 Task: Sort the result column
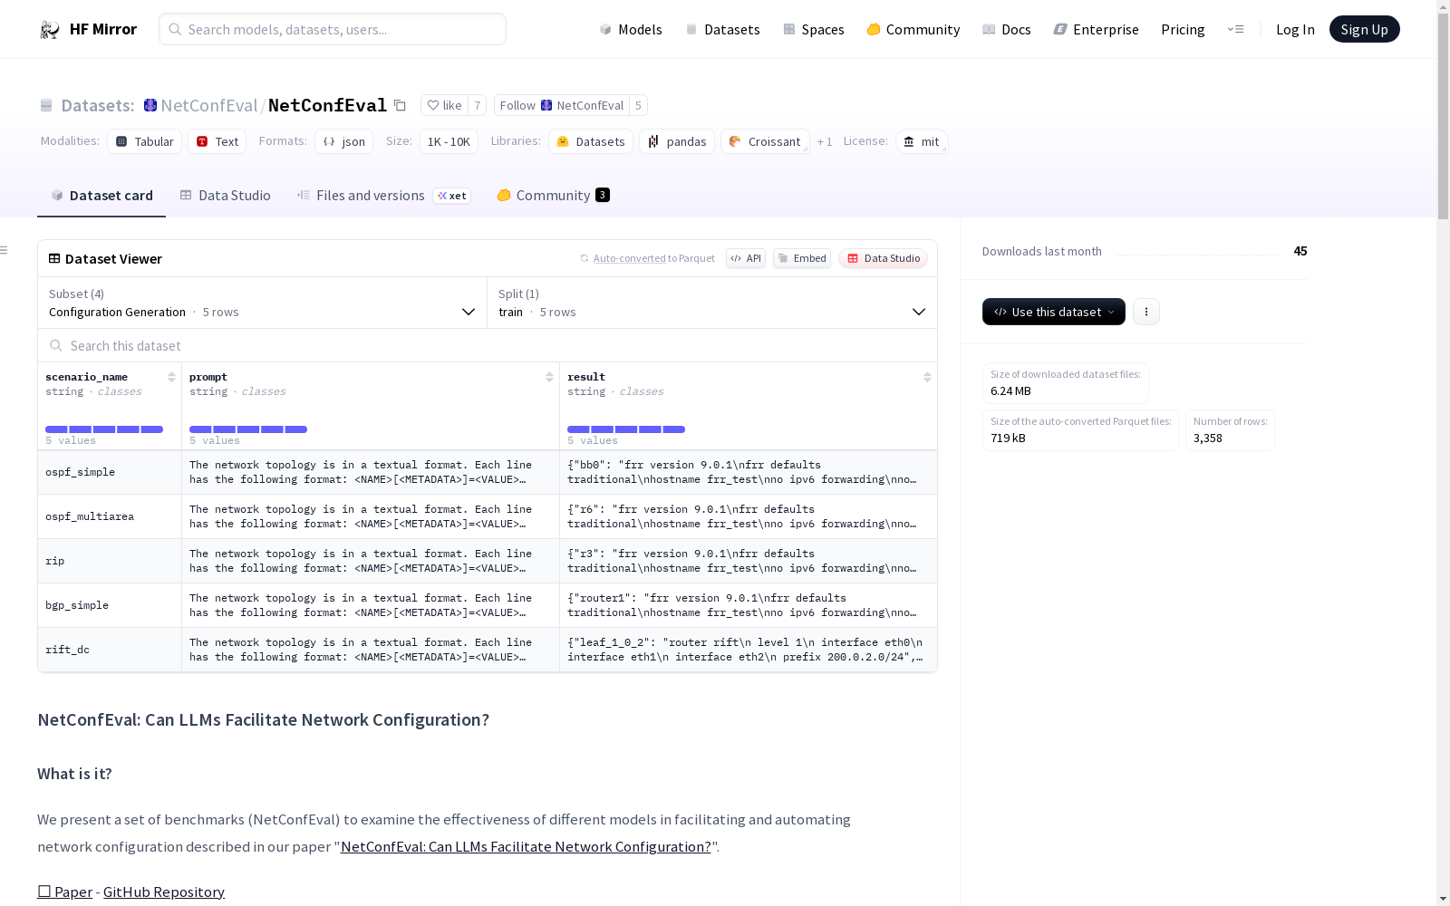[927, 377]
